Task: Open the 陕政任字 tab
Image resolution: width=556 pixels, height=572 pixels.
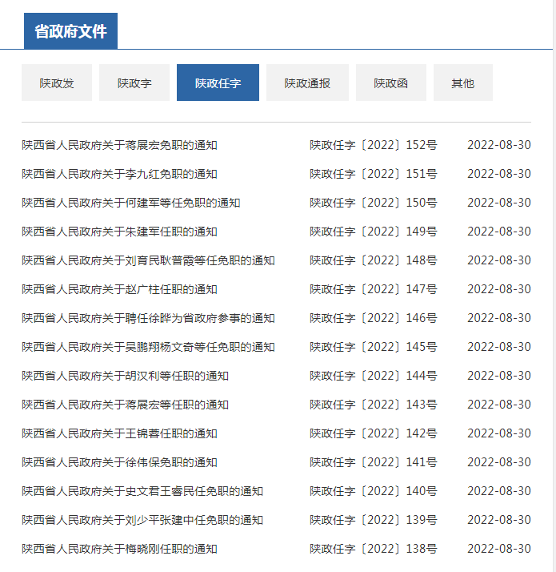Action: pos(218,83)
